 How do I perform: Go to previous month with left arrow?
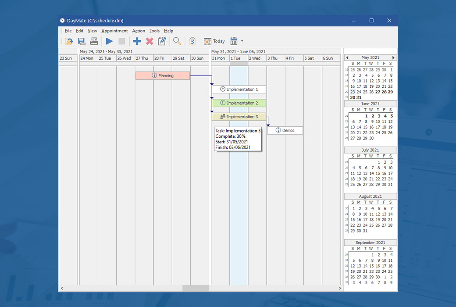(347, 57)
